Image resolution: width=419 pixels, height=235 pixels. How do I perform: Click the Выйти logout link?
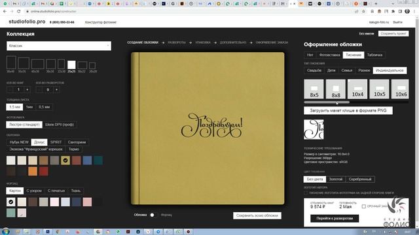tap(397, 22)
